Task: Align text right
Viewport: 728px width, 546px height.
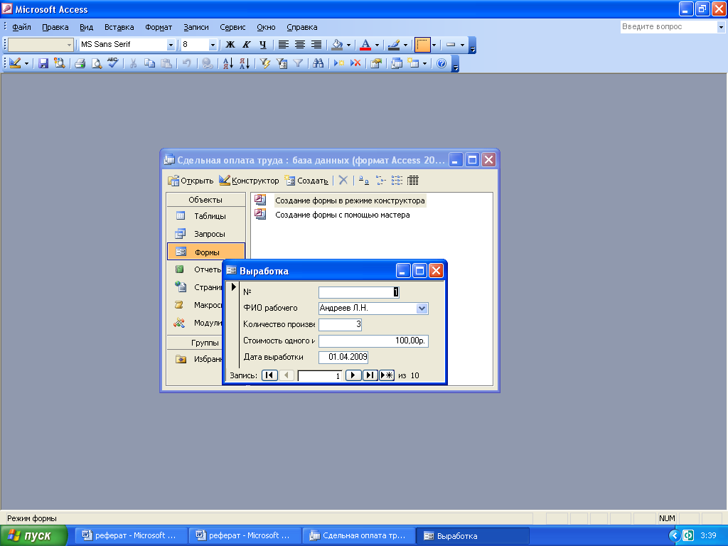Action: click(316, 45)
